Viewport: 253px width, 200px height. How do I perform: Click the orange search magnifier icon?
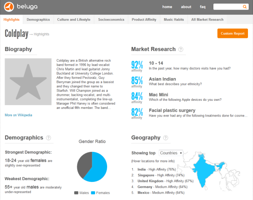click(x=245, y=7)
